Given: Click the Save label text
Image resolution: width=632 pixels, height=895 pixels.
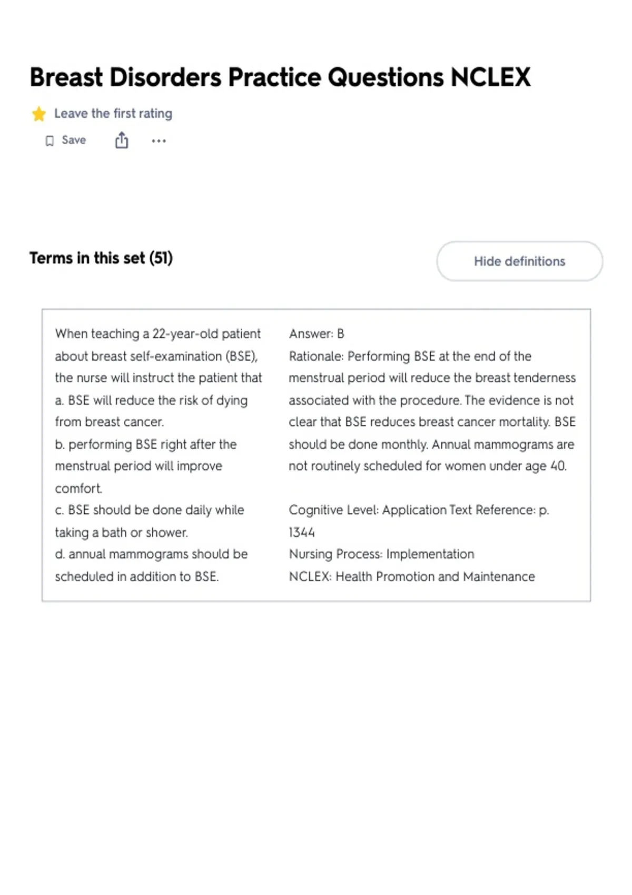Looking at the screenshot, I should pyautogui.click(x=74, y=140).
